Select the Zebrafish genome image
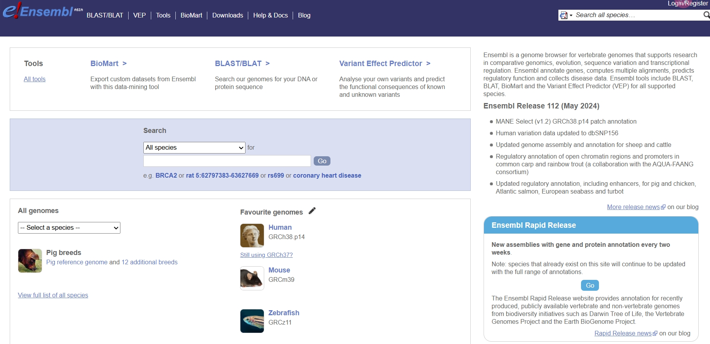The height and width of the screenshot is (344, 710). [252, 321]
